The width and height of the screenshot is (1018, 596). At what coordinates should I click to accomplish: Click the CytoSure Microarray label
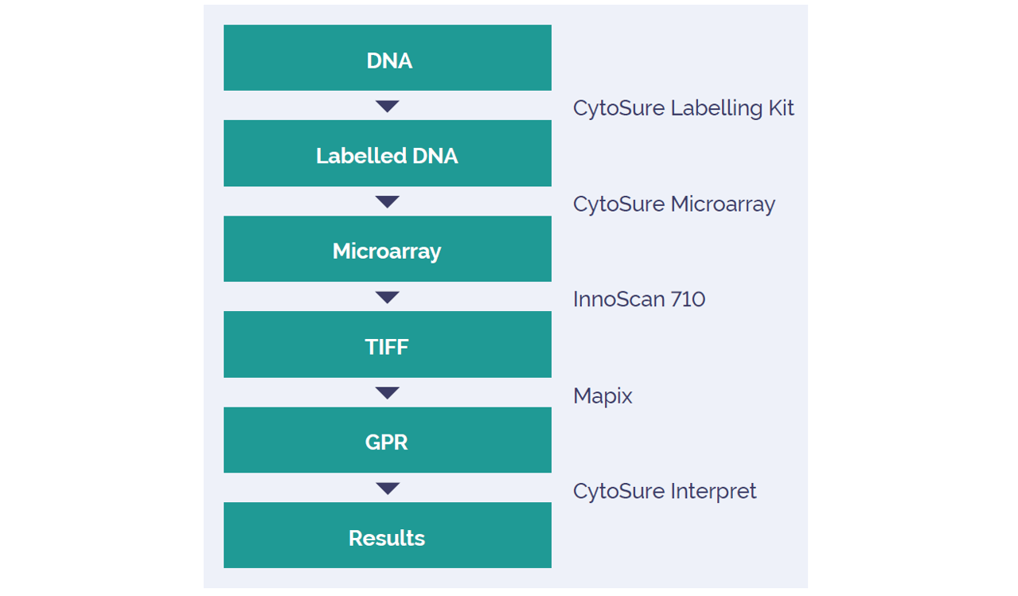(674, 205)
